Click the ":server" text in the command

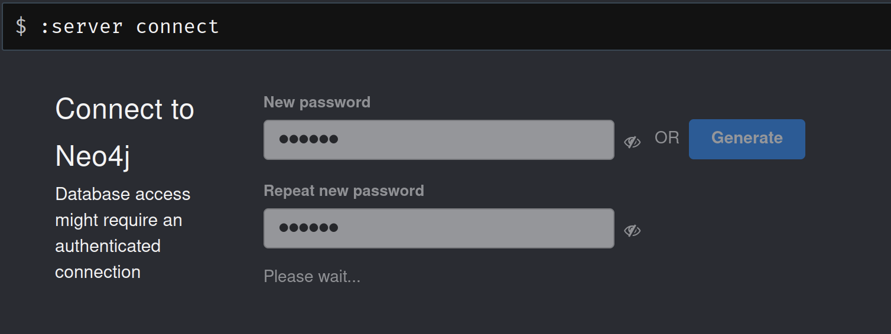[x=82, y=27]
